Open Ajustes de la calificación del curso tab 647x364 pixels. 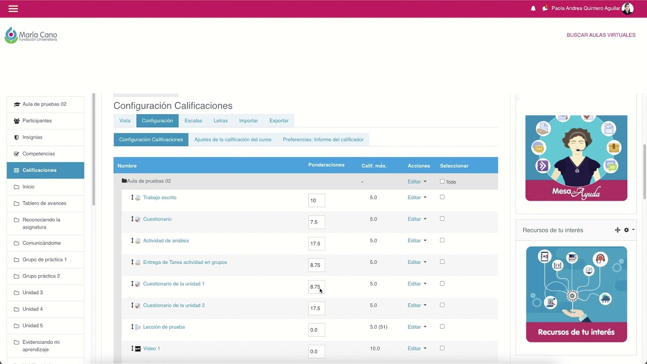click(233, 140)
